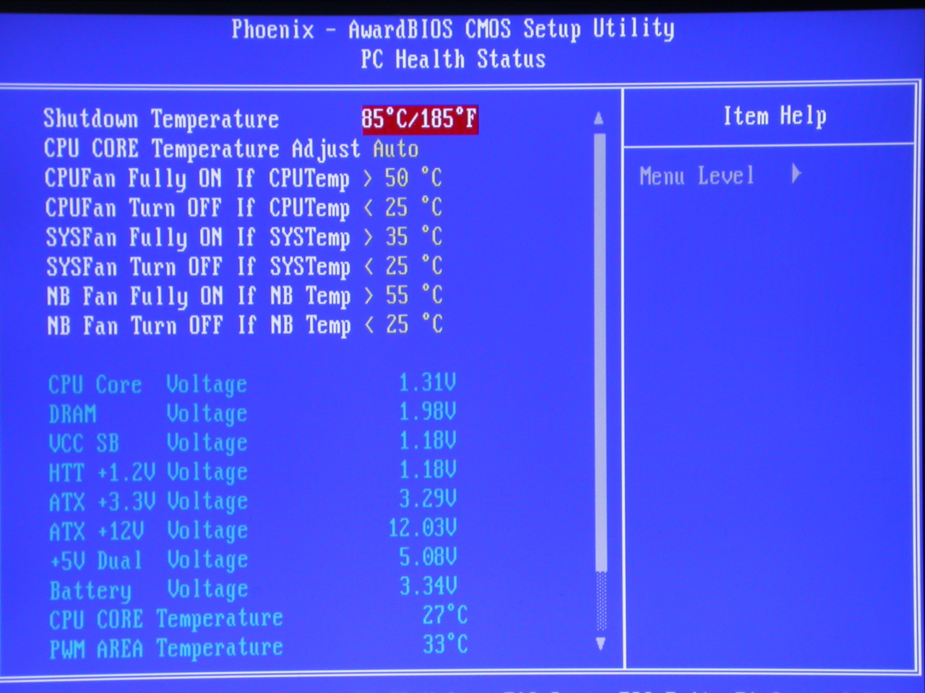The width and height of the screenshot is (925, 693).
Task: Click the ATX +12V reading 12.03V
Action: [423, 528]
